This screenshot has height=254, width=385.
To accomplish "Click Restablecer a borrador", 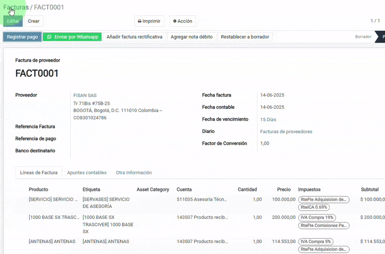I will tap(245, 37).
